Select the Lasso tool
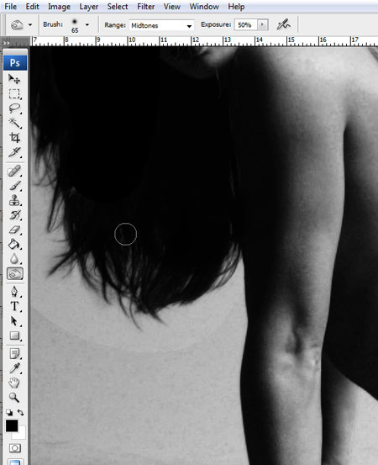Screen dimensions: 378x465 (14, 108)
